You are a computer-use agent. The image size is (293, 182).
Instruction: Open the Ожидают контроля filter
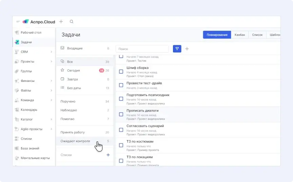point(75,141)
